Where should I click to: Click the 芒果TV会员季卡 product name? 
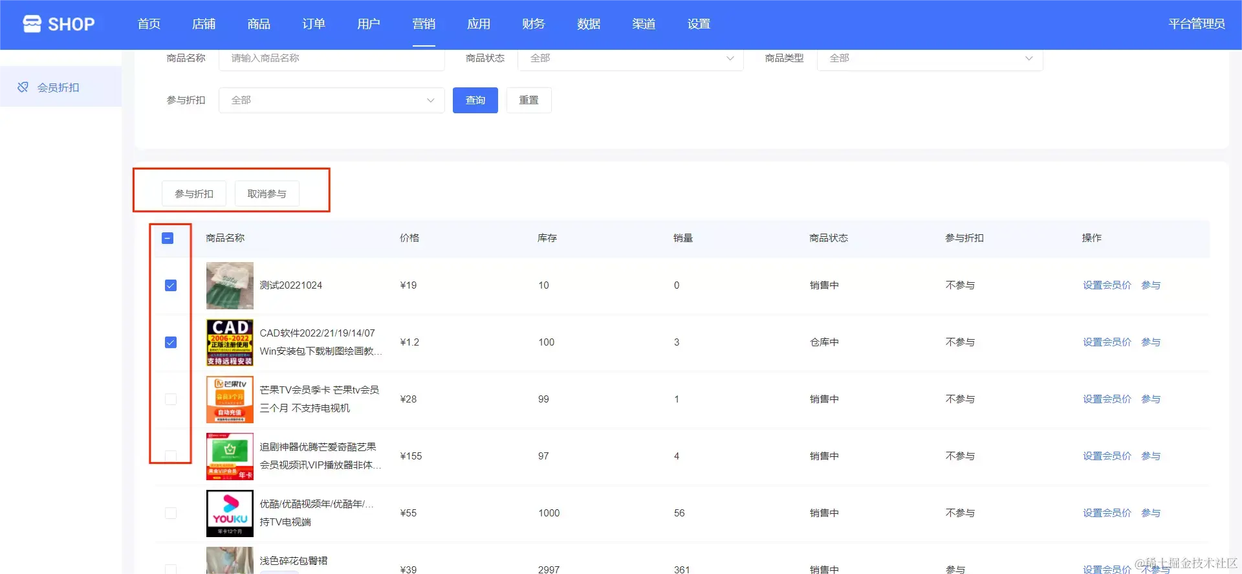click(x=320, y=399)
